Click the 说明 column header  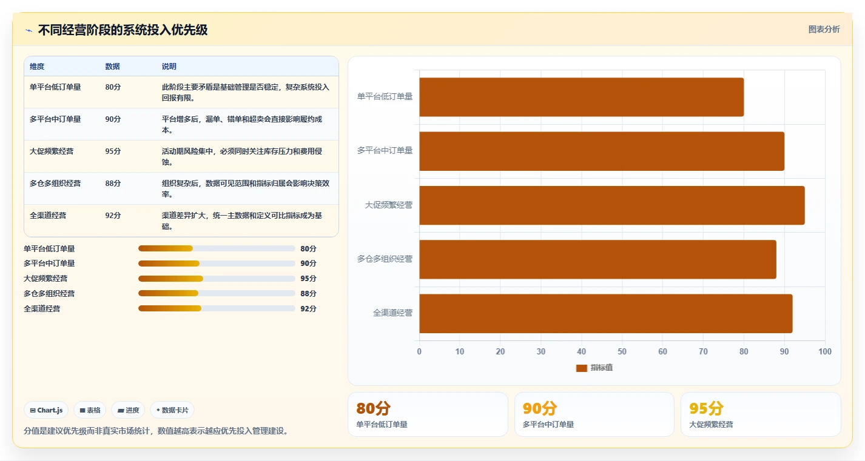(169, 67)
